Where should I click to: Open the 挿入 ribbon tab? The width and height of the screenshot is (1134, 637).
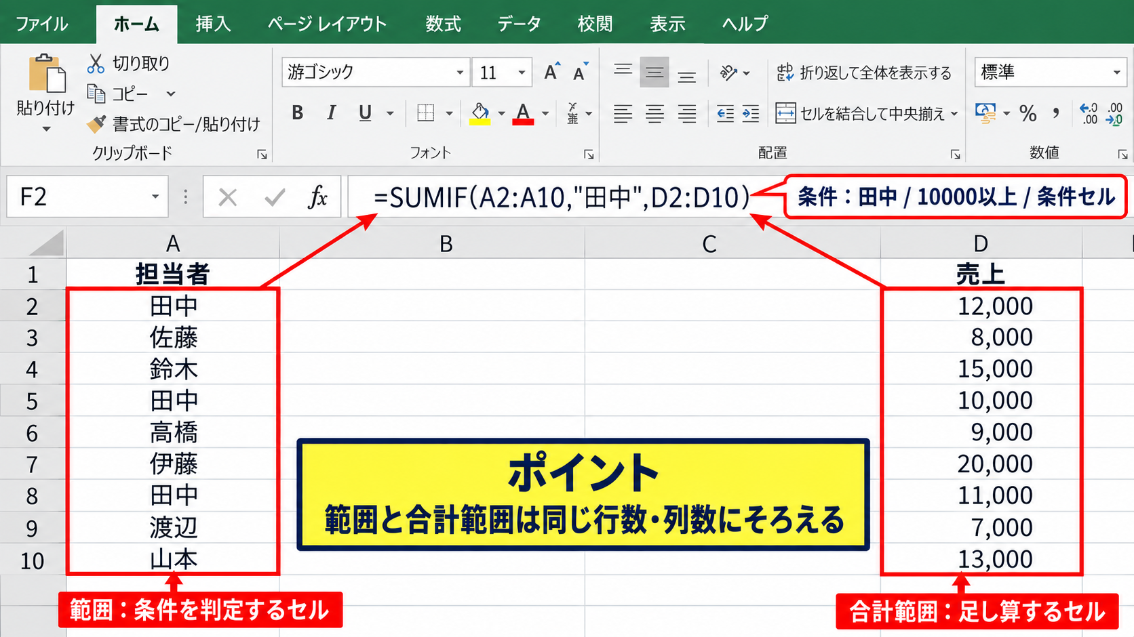(x=213, y=24)
